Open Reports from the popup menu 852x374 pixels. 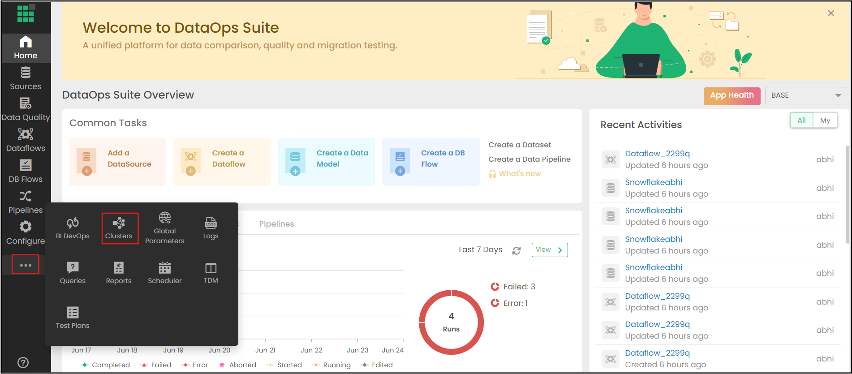[x=119, y=273]
